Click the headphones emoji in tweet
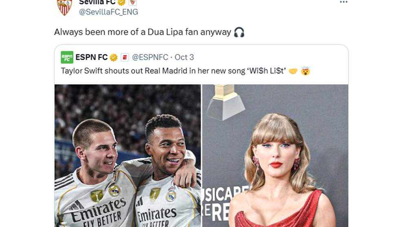404x227 pixels. click(239, 32)
